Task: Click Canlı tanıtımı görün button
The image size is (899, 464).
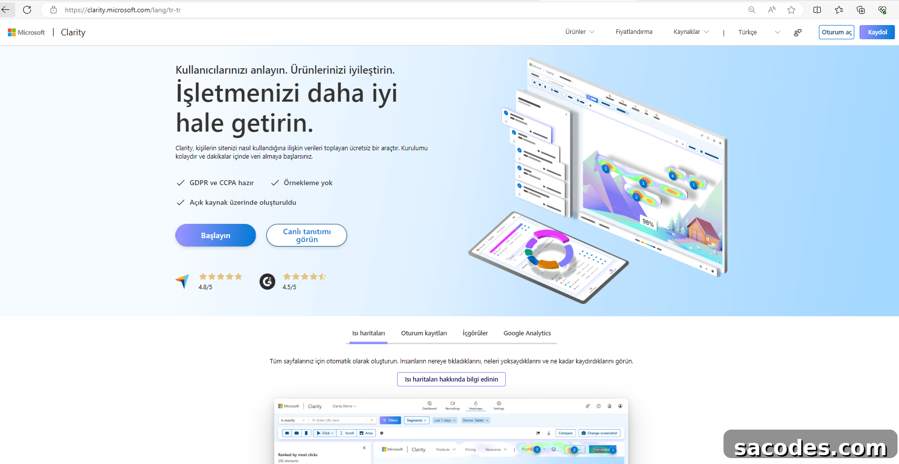Action: coord(307,235)
